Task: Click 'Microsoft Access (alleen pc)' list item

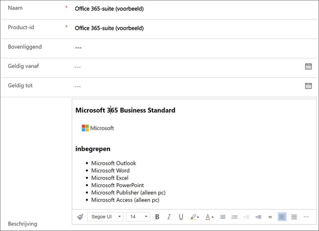Action: tap(125, 200)
